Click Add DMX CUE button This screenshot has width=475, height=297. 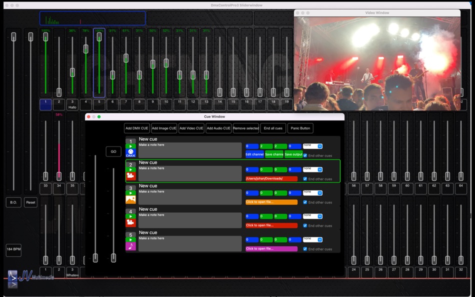137,128
